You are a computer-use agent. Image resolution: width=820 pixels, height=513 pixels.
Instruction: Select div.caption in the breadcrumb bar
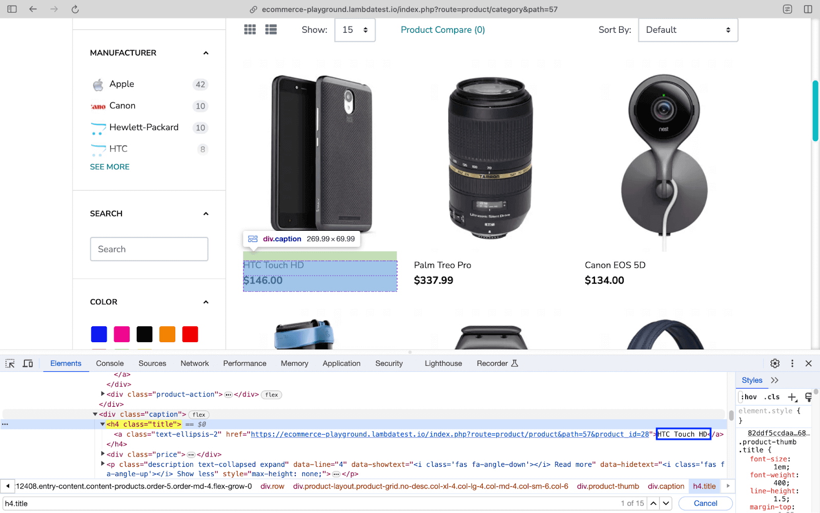(666, 486)
